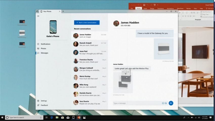
Task: Open Text Direction dropdown in PowerPoint
Action: [206, 12]
